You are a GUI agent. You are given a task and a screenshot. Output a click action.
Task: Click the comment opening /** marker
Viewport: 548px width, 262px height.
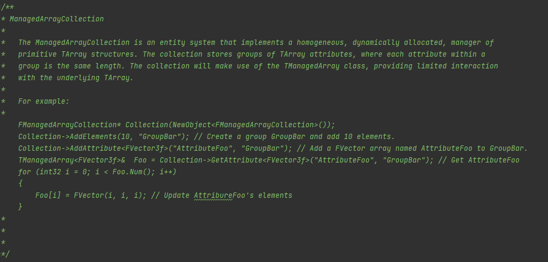[x=7, y=7]
